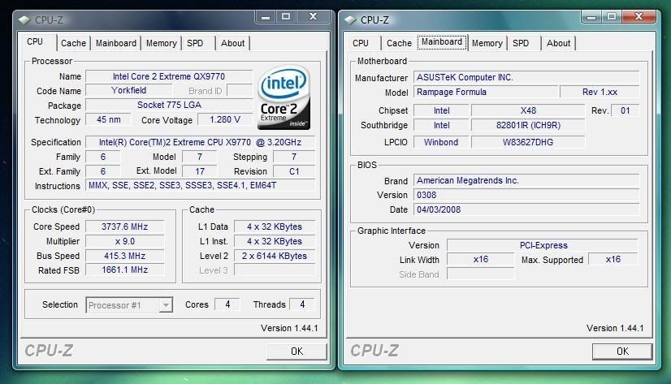
Task: Click the Level 2 value '2 x 6144 KBytes'
Action: (x=275, y=256)
